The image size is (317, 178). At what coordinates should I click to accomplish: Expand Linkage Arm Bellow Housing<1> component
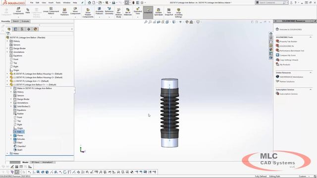tap(7, 74)
